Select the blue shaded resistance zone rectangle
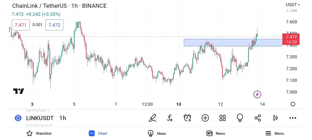This screenshot has height=140, width=312. point(229,43)
